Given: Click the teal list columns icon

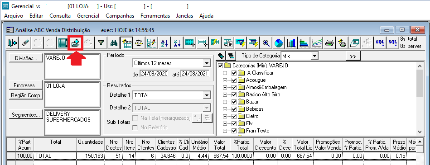Looking at the screenshot, I should click(63, 43).
